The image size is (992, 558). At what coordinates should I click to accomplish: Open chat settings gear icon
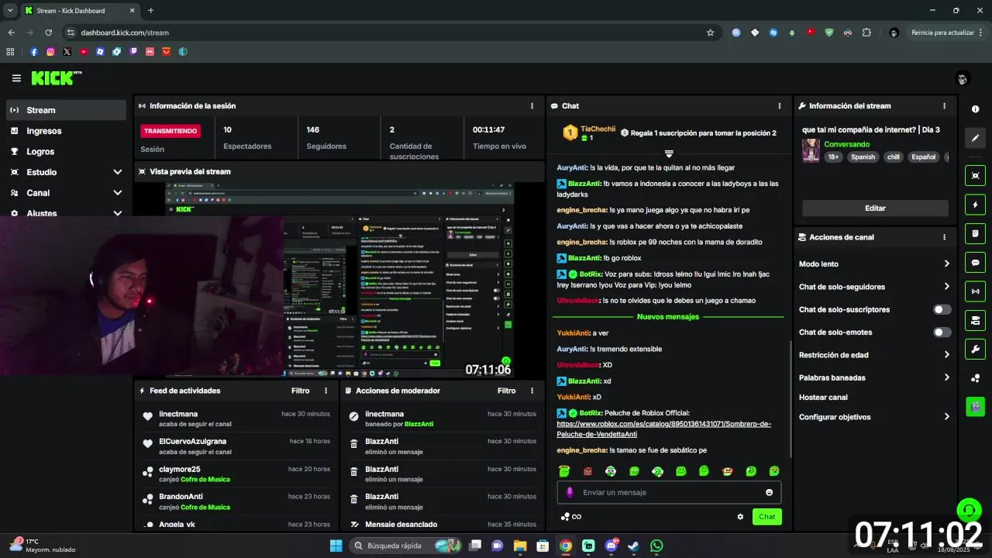coord(740,517)
